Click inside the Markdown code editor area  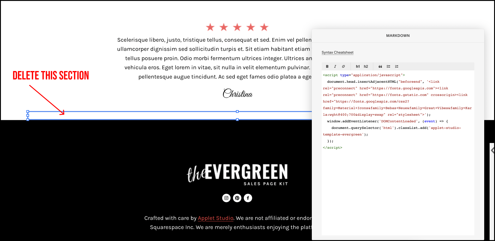(x=398, y=153)
